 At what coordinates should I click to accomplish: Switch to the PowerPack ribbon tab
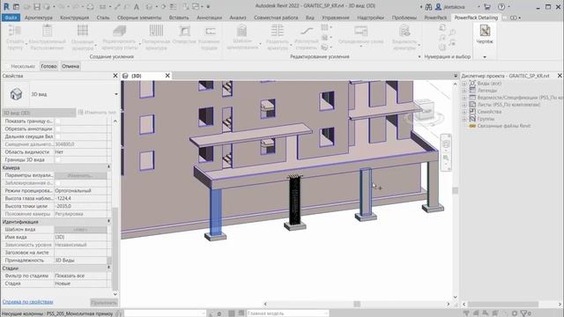click(435, 18)
